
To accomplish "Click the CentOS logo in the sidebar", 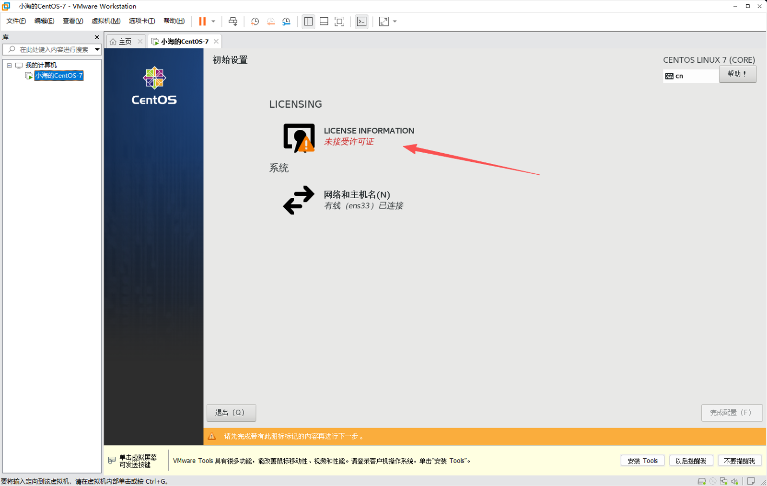I will click(154, 86).
